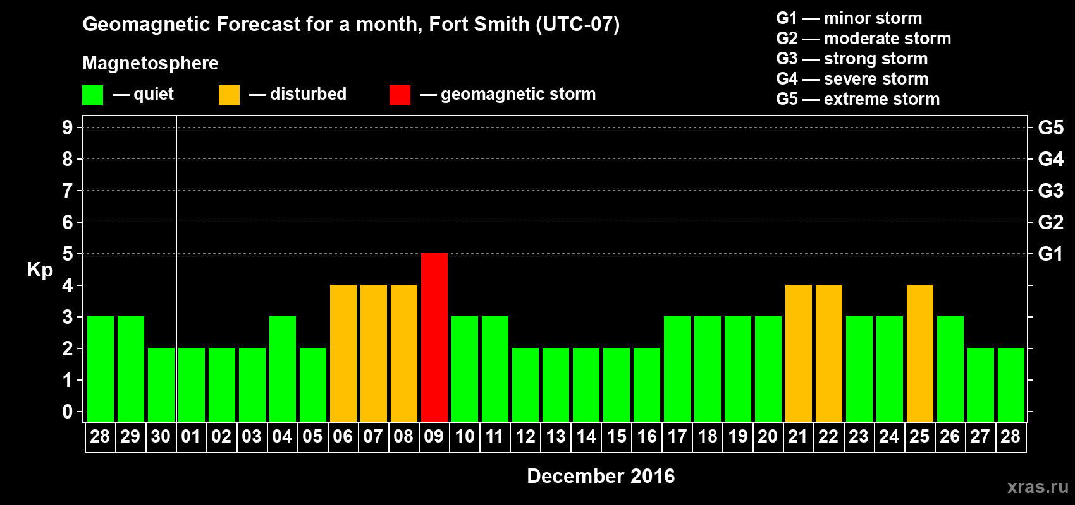
Task: Click date label 09 on the axis
Action: coord(434,436)
